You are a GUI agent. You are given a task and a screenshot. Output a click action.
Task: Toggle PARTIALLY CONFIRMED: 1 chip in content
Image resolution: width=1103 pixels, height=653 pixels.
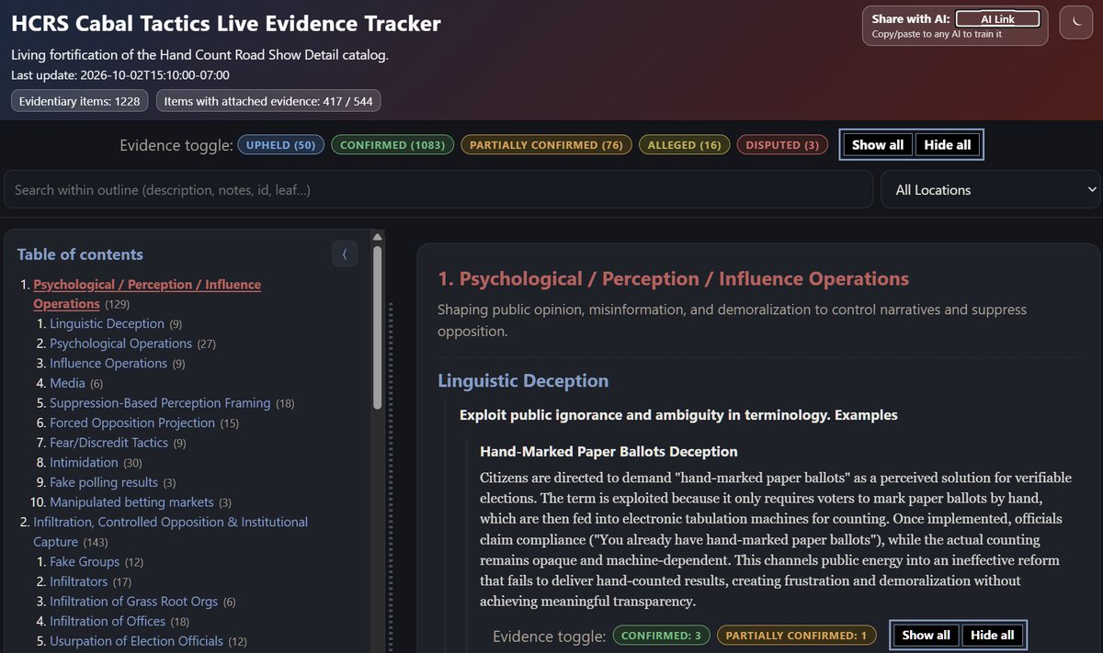(797, 636)
